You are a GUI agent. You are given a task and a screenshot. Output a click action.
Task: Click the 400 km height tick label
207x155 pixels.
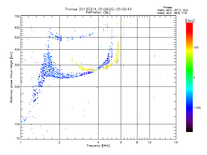[17, 49]
